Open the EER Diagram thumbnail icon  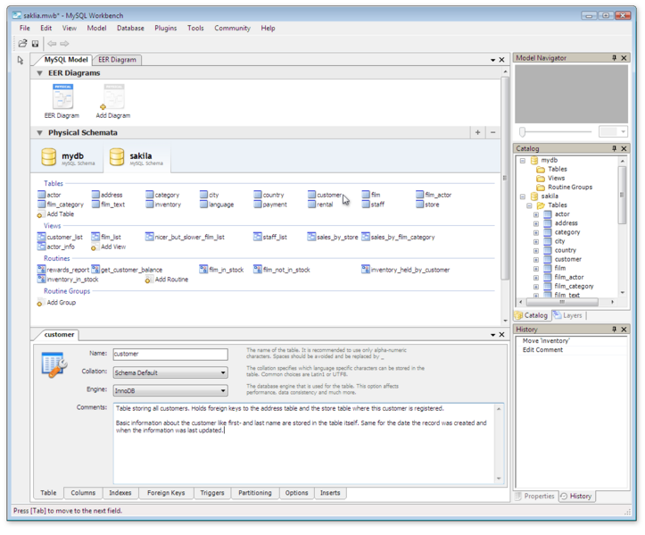tap(62, 96)
